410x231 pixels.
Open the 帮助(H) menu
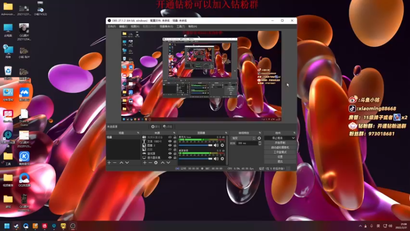coord(193,27)
